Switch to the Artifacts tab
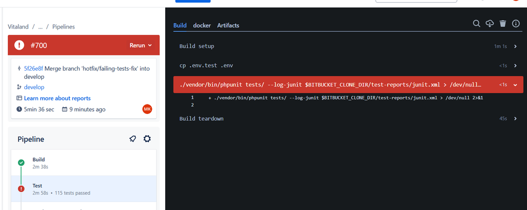This screenshot has height=210, width=527. pyautogui.click(x=228, y=25)
